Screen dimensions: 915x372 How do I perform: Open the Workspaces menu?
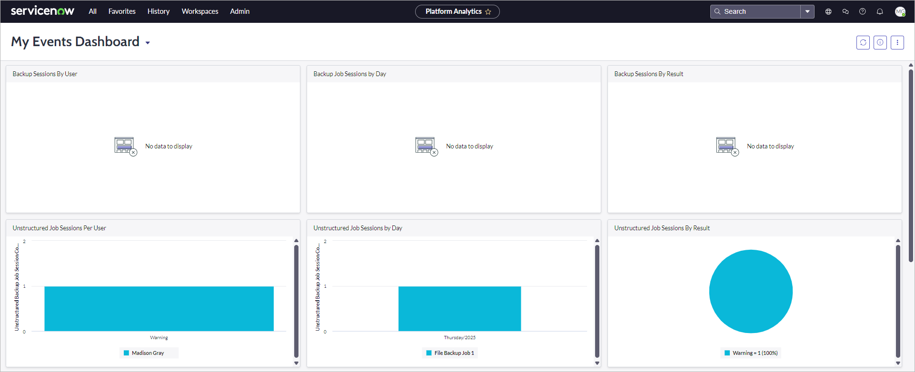200,11
